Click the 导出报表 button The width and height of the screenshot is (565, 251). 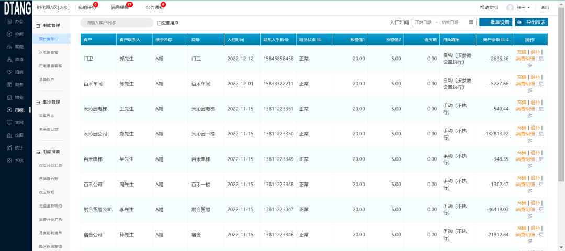coord(532,22)
